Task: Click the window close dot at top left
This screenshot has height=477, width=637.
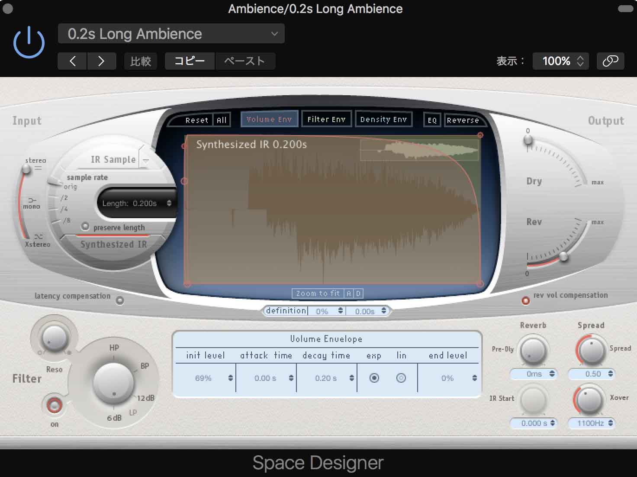Action: pyautogui.click(x=8, y=8)
